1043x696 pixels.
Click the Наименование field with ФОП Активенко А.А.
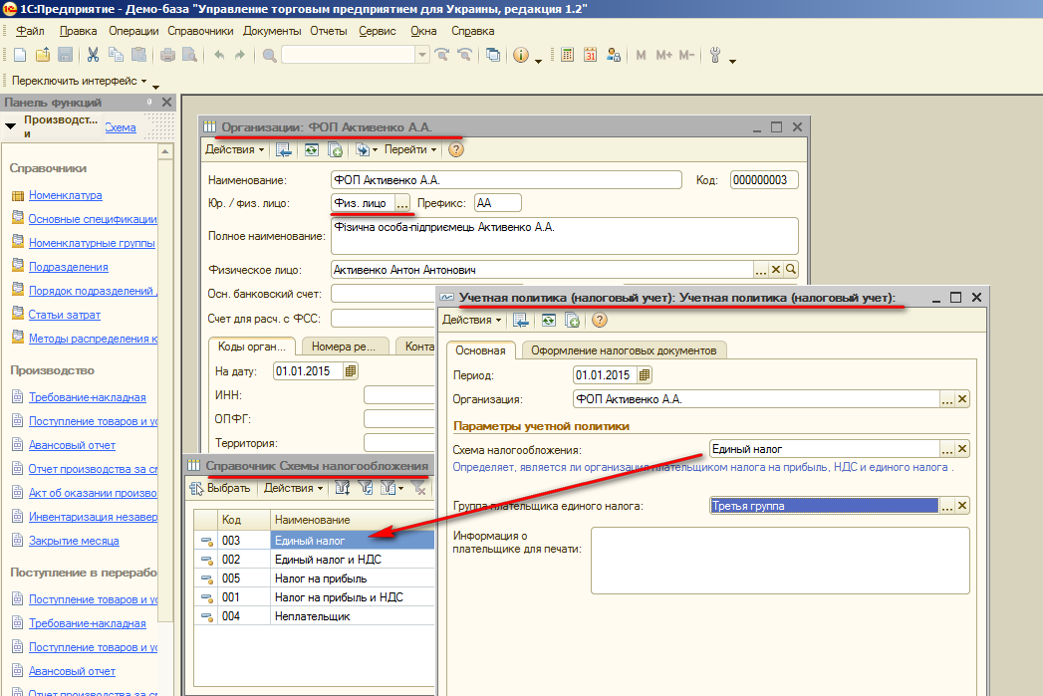coord(506,179)
